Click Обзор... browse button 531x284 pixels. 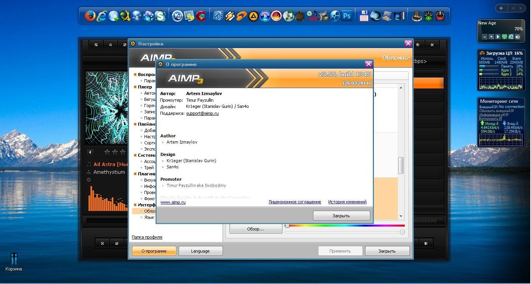click(256, 229)
